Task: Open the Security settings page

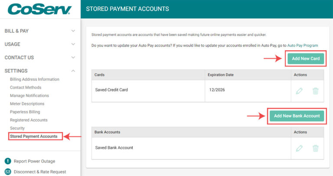Action: pos(17,128)
